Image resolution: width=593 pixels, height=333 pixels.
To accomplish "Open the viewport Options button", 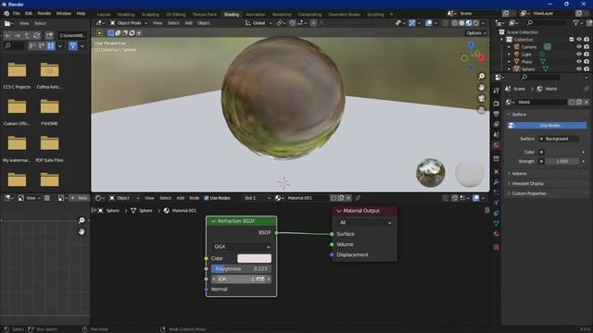I will (x=476, y=33).
